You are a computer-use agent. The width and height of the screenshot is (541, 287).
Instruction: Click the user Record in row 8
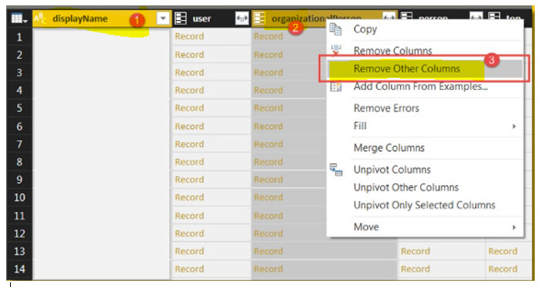click(189, 162)
